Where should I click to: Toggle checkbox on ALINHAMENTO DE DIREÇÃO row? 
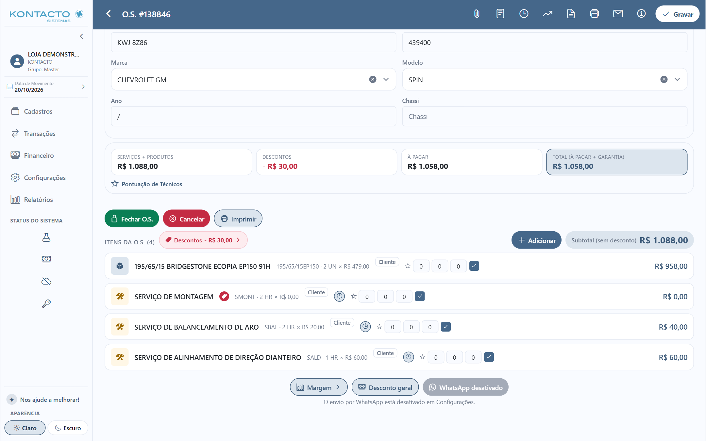click(x=489, y=357)
